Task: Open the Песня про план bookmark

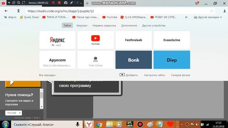Action: coord(85,17)
